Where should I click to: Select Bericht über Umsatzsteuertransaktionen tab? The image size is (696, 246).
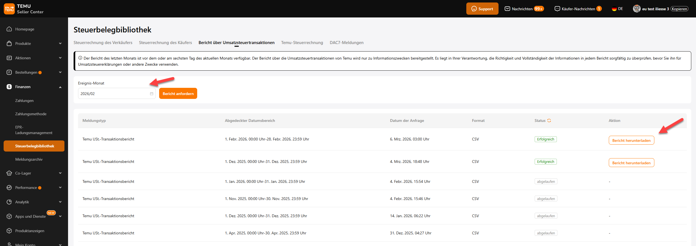tap(236, 43)
